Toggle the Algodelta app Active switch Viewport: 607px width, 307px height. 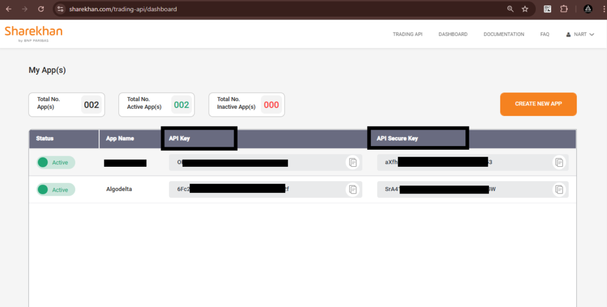[44, 190]
